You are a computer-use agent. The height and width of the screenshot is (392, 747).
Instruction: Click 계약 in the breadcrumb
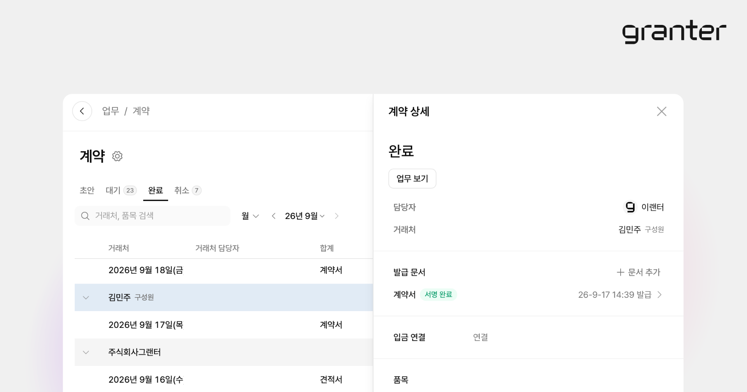coord(141,111)
